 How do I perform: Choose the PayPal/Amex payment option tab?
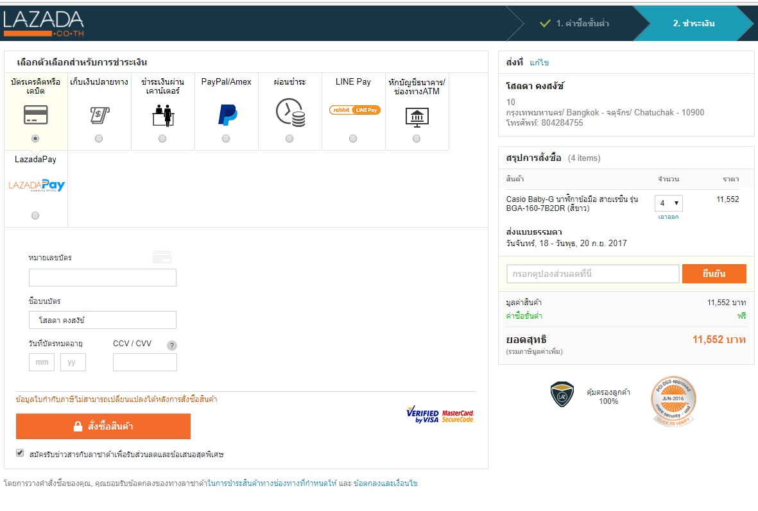click(226, 112)
